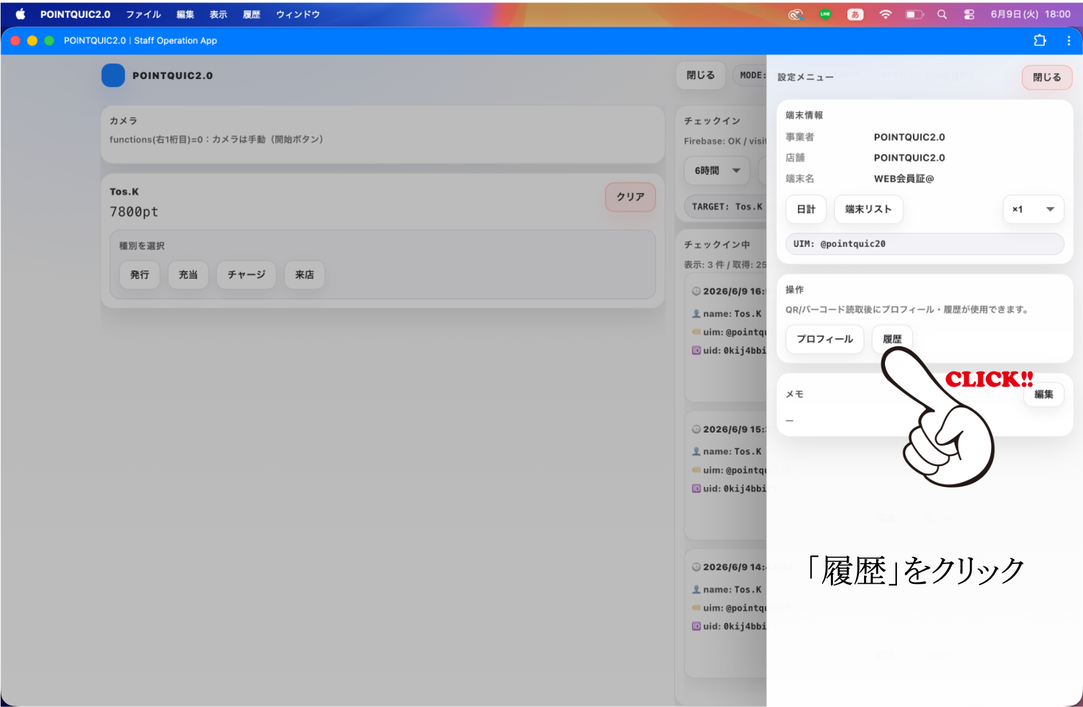Close the 設定メニュー panel with 閉じる

[x=1047, y=77]
